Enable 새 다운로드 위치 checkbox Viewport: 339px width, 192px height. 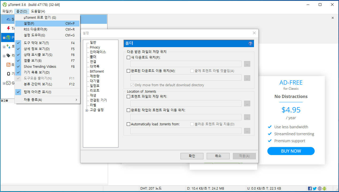[x=129, y=57]
